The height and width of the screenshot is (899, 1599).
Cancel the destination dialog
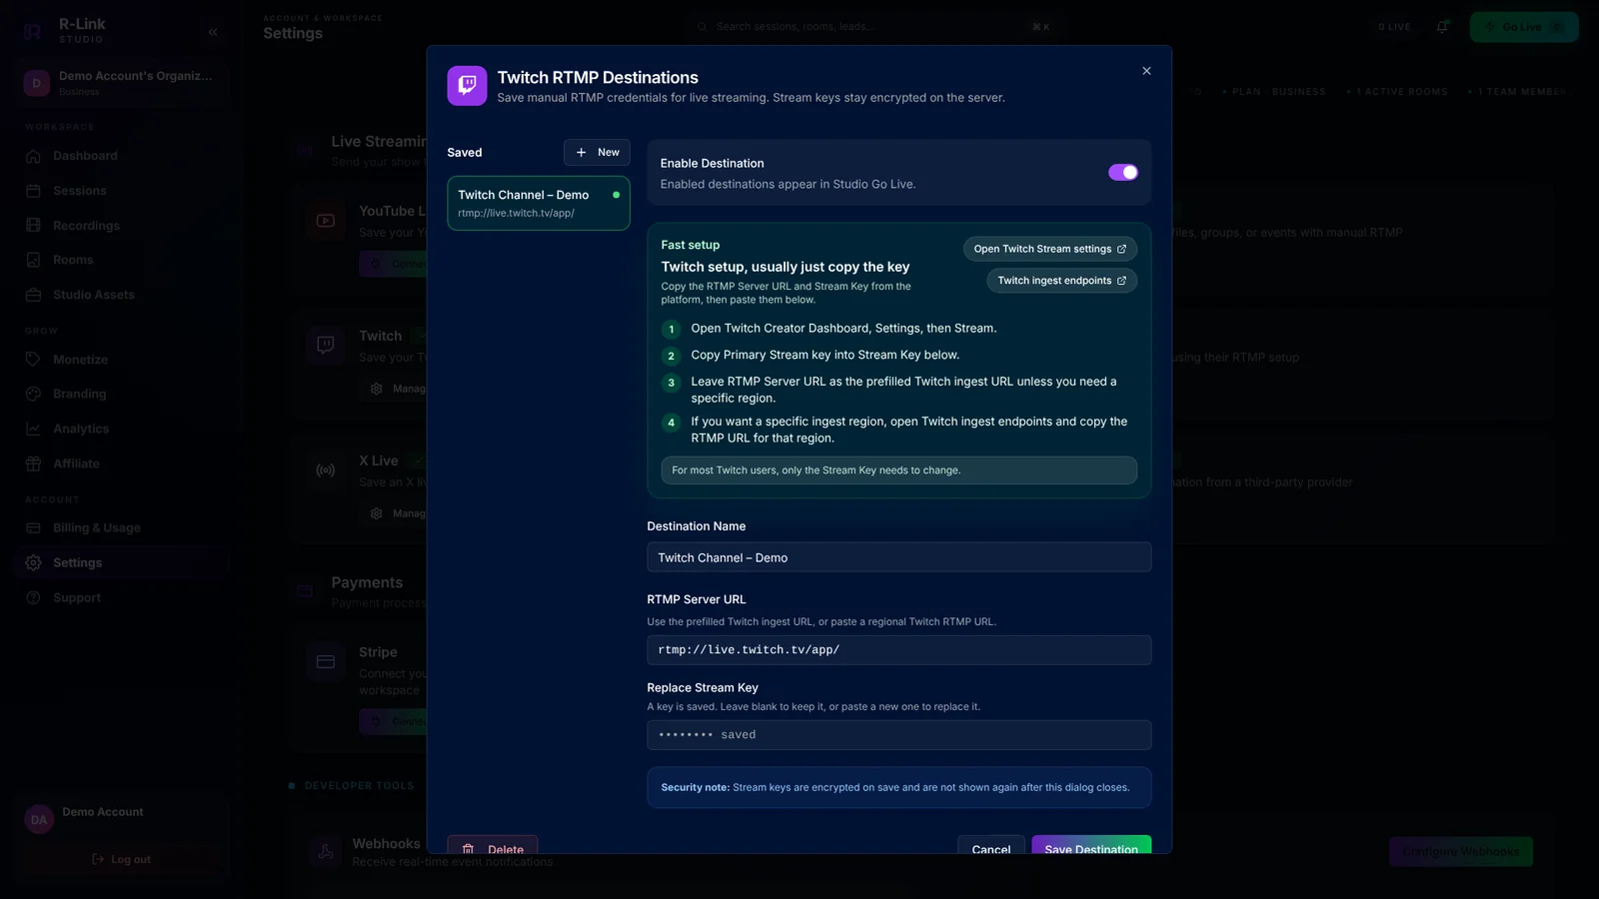click(x=990, y=845)
